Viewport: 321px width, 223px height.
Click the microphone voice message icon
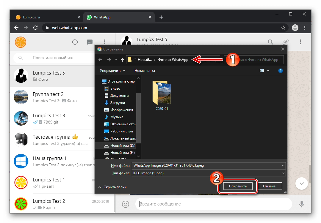(x=302, y=204)
